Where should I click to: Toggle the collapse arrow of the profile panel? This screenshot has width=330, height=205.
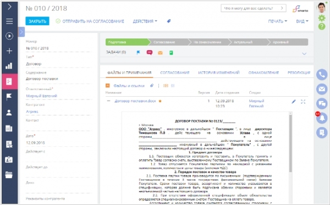(21, 32)
